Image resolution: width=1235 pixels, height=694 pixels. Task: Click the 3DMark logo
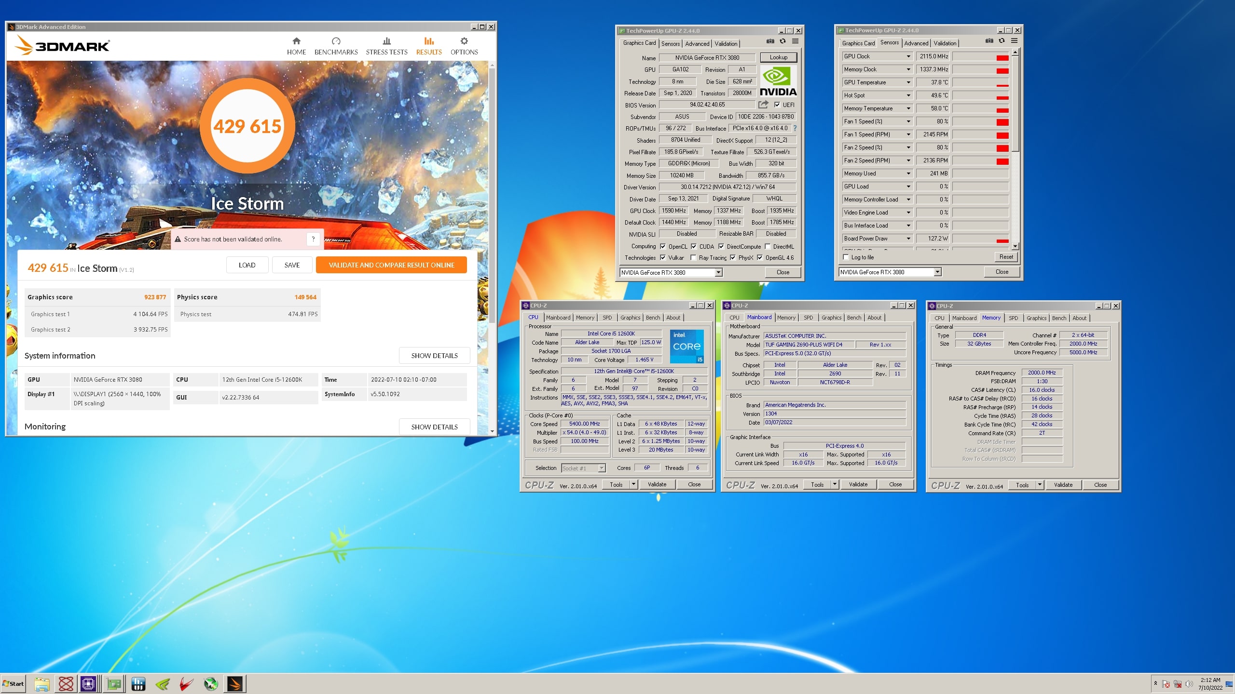(62, 46)
